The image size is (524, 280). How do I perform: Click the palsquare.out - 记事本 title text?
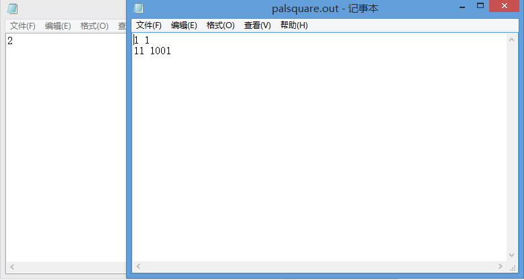pos(325,8)
